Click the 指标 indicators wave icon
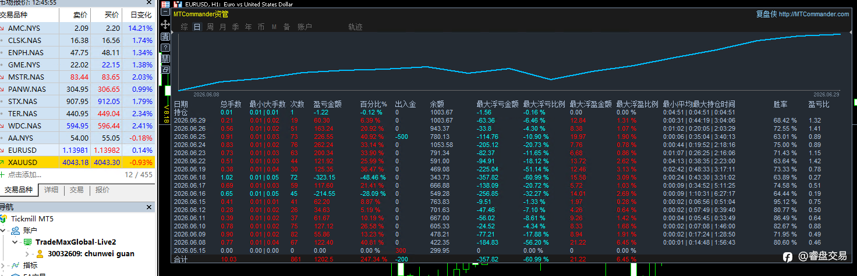This screenshot has height=276, width=857. (x=15, y=265)
